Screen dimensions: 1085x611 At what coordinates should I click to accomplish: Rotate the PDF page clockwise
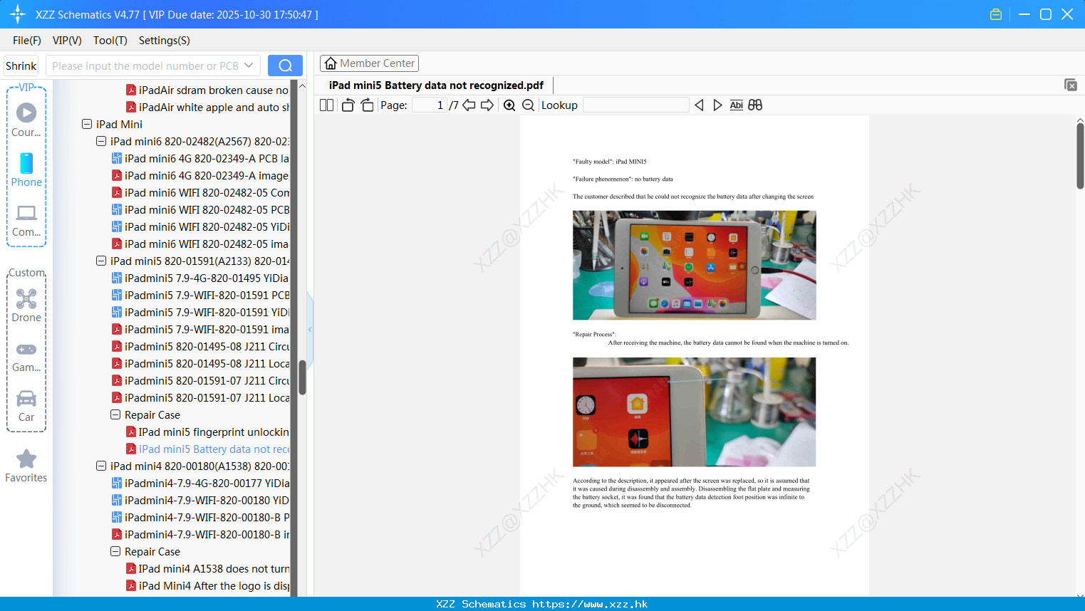click(368, 105)
